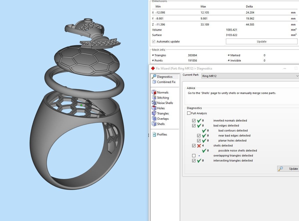Click the red X shells error icon
The width and height of the screenshot is (299, 221).
pyautogui.click(x=199, y=145)
